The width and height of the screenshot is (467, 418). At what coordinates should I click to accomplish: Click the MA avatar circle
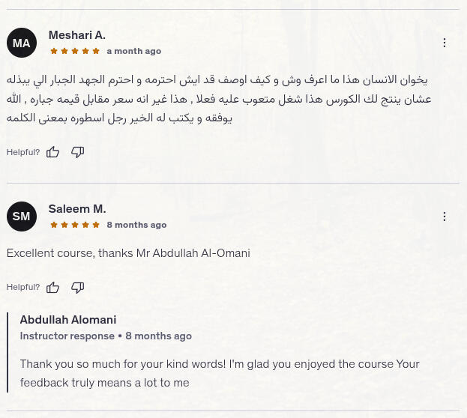[22, 43]
